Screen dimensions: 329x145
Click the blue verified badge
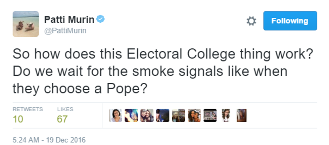coord(100,19)
